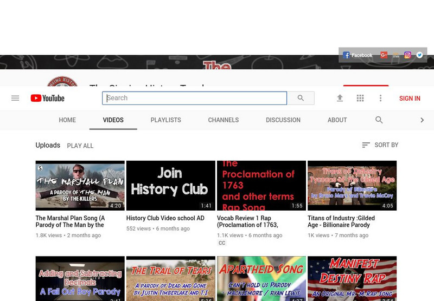
Task: Click the 4:20 duration badge
Action: [116, 206]
